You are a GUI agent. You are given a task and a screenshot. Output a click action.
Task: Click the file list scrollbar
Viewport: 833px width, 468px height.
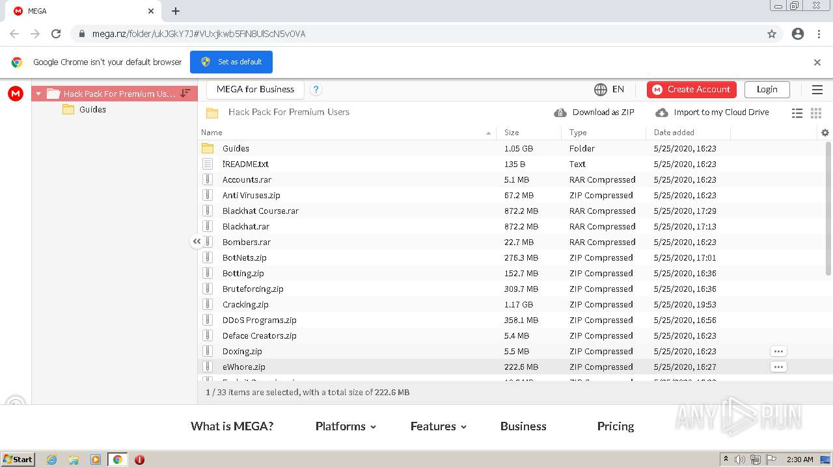[x=828, y=208]
